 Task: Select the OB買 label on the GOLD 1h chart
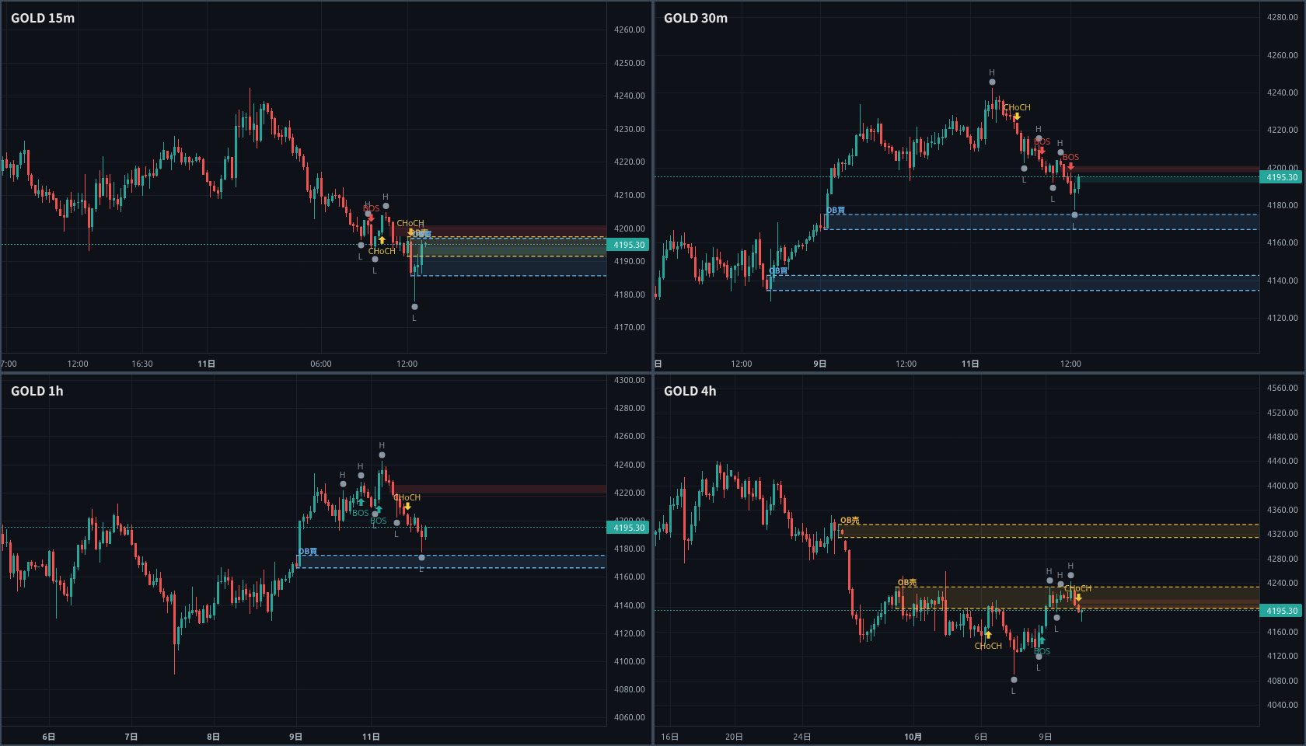308,551
